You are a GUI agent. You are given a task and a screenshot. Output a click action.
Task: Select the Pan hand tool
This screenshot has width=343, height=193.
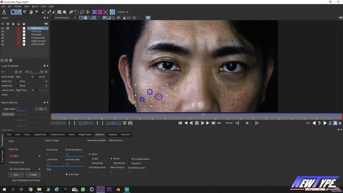pos(31,12)
